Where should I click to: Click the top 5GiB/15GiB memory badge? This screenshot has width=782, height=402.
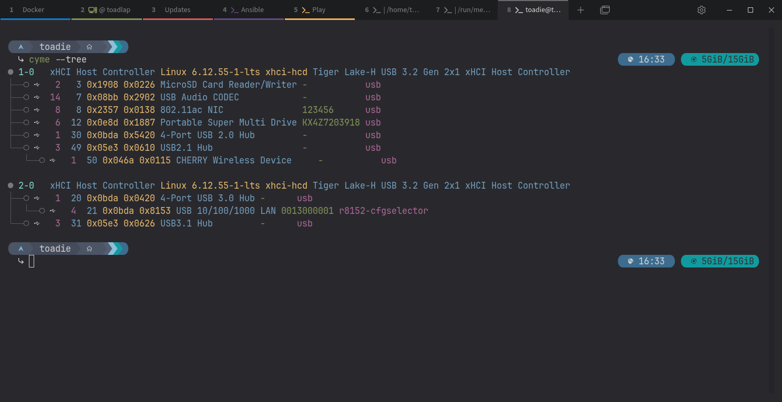click(x=719, y=59)
